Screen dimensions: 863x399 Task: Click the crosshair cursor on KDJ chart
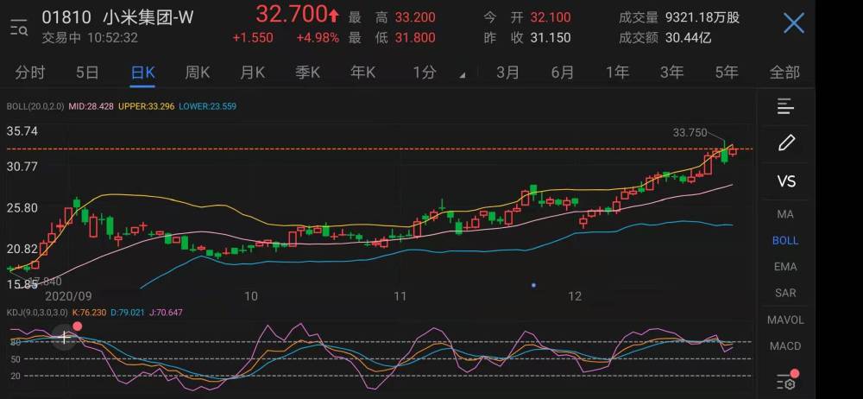tap(65, 337)
